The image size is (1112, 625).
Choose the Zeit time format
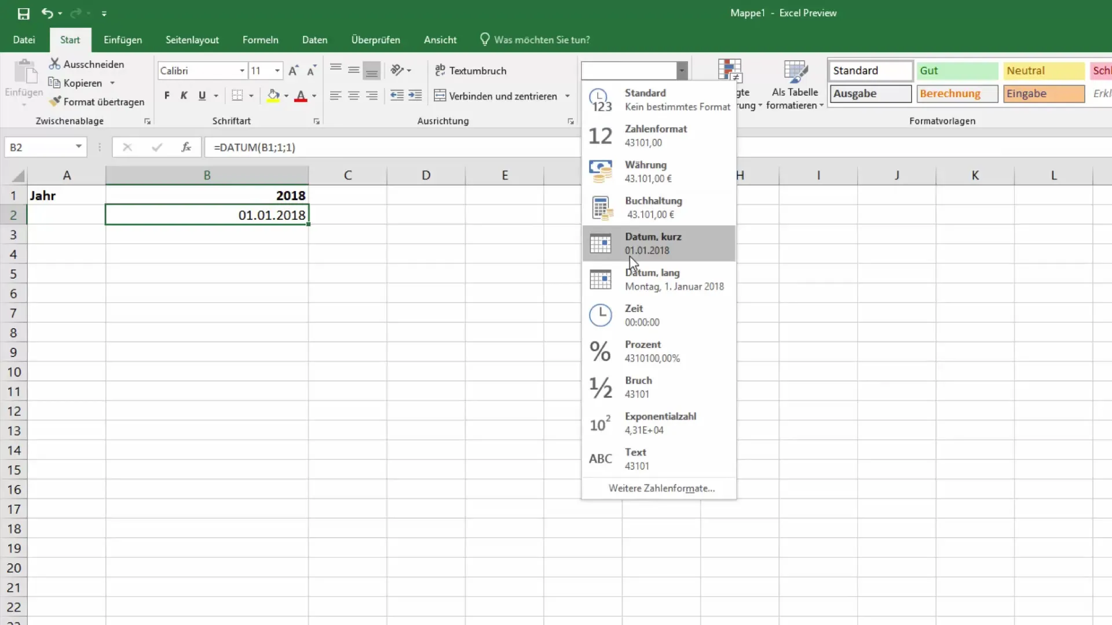click(659, 315)
